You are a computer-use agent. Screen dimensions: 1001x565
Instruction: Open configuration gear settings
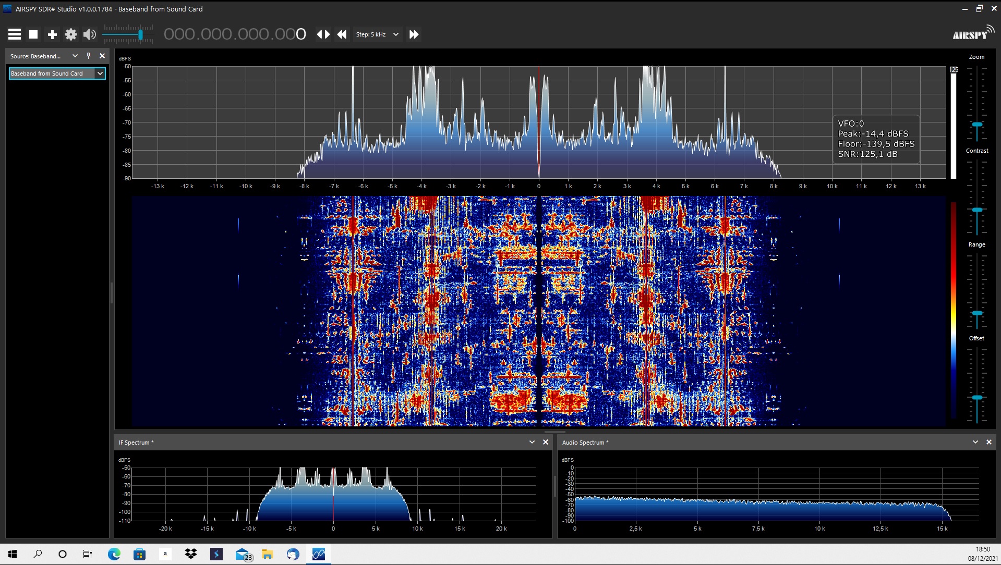click(x=71, y=34)
